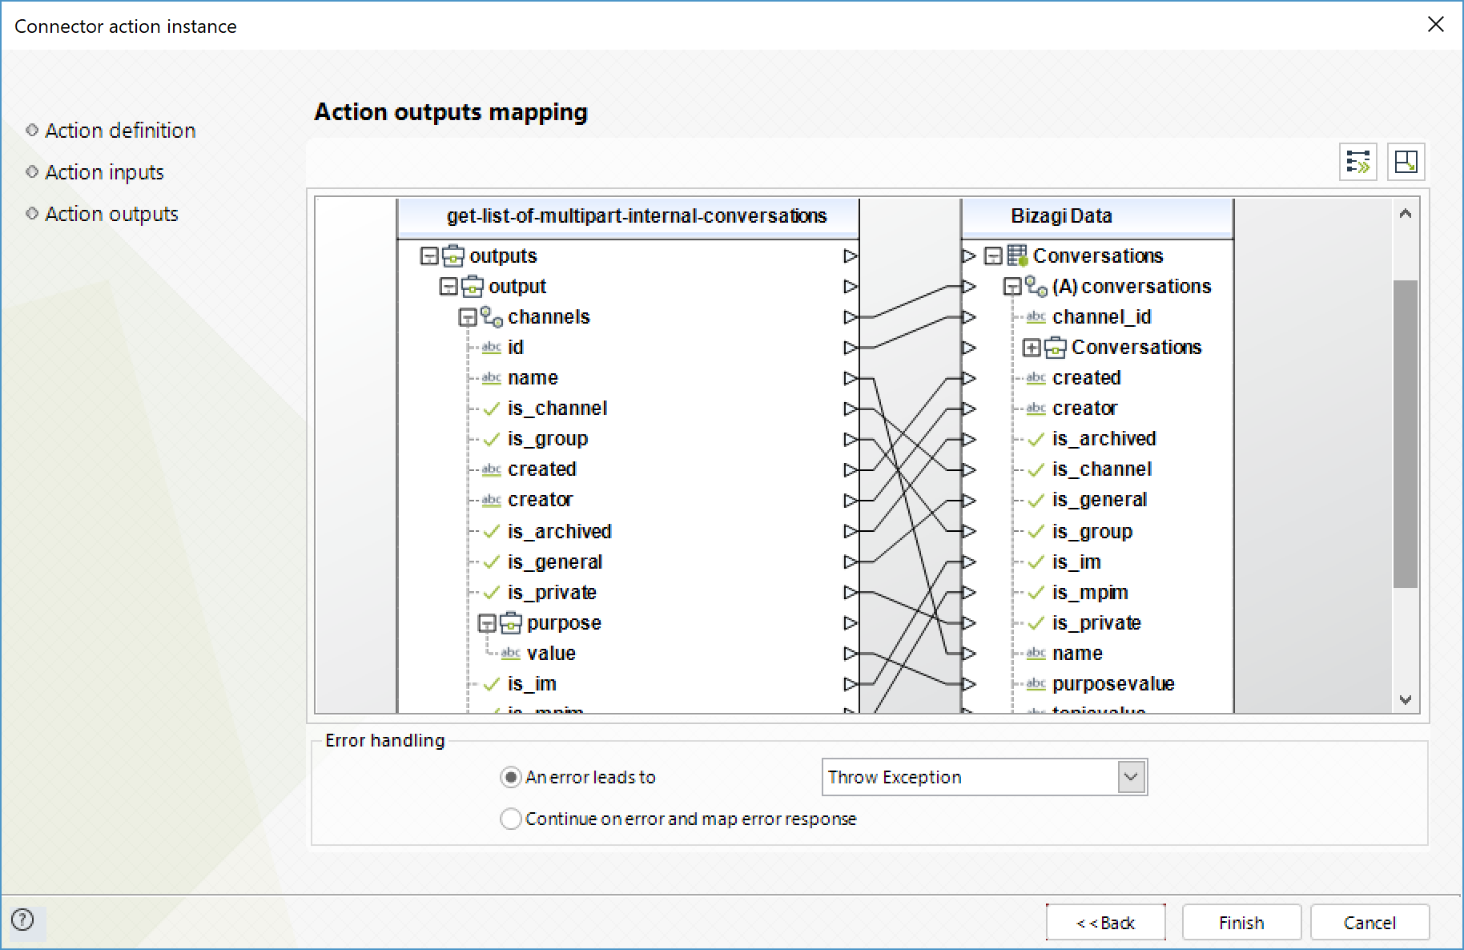
Task: Click the channels collection icon
Action: [x=492, y=317]
